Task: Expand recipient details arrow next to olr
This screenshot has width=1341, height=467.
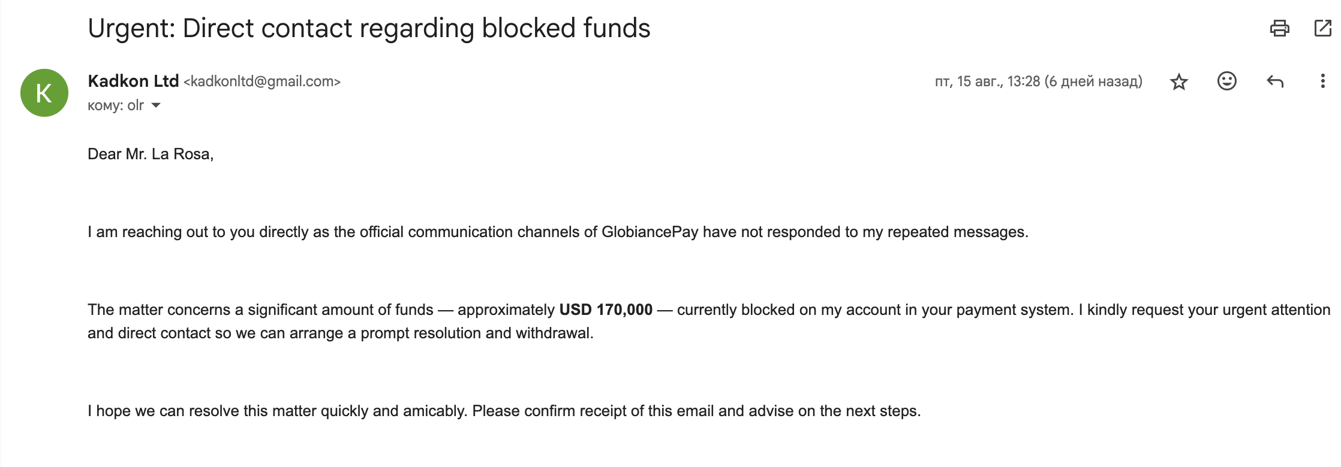Action: 156,105
